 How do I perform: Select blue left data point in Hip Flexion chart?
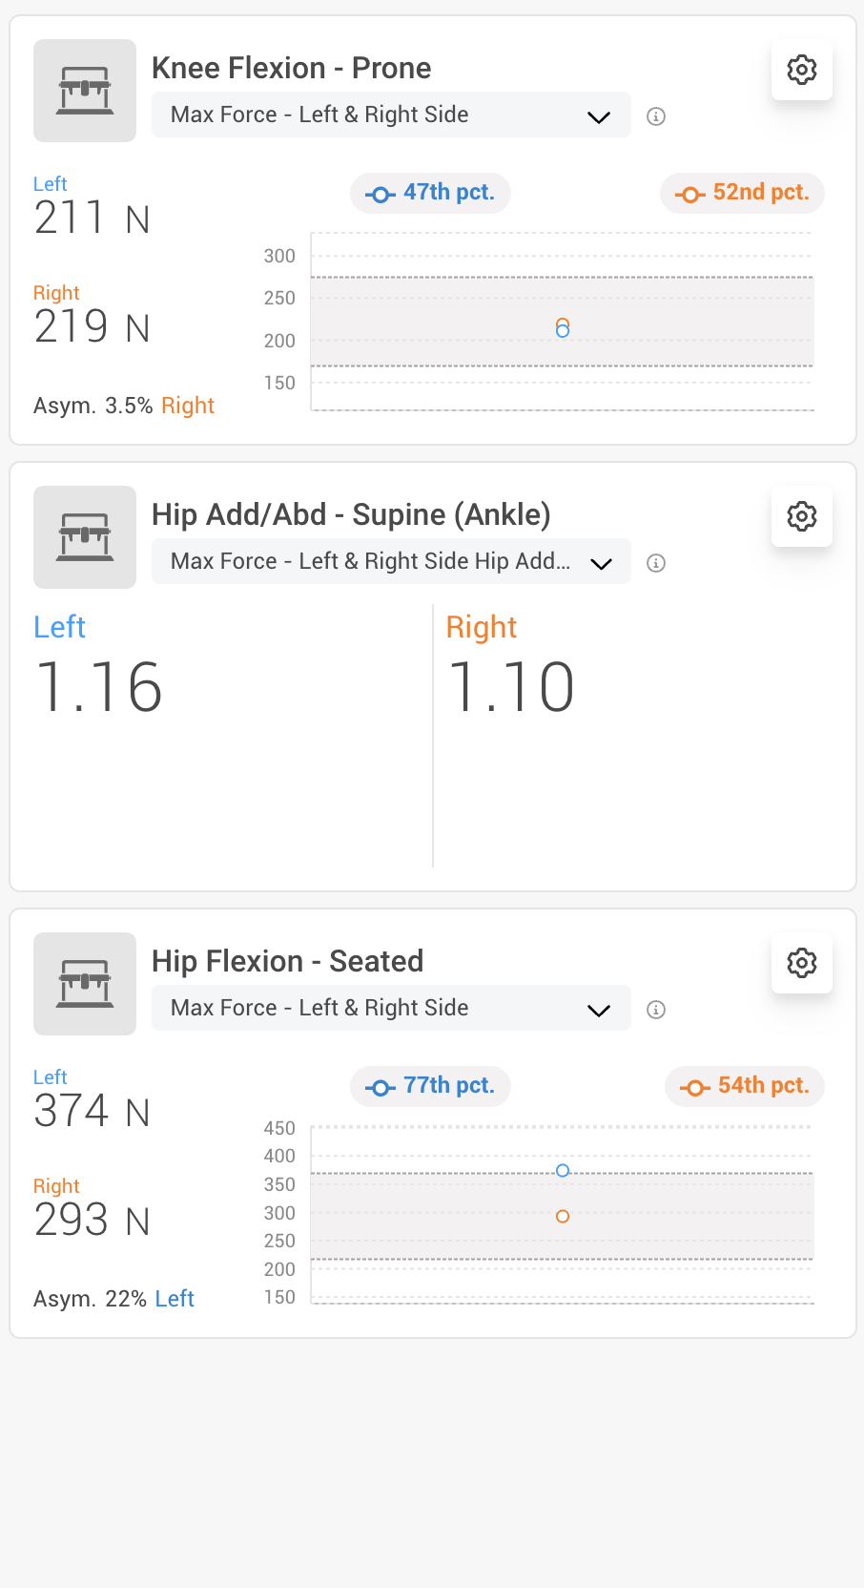[563, 1170]
